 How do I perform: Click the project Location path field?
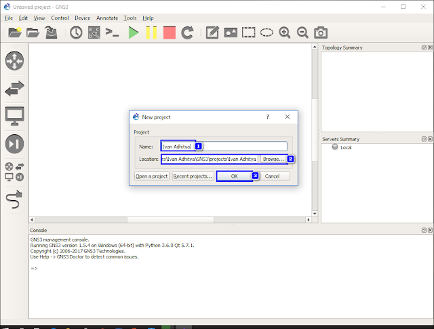[210, 159]
